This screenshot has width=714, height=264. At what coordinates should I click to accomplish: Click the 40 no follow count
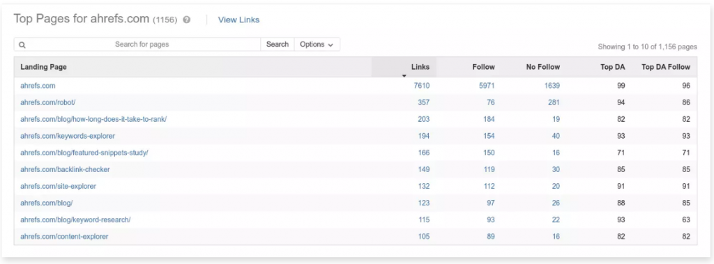pyautogui.click(x=556, y=136)
